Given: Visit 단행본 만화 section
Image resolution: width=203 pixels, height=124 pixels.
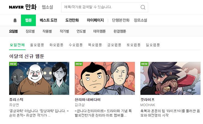Looking at the screenshot, I should tap(121, 20).
